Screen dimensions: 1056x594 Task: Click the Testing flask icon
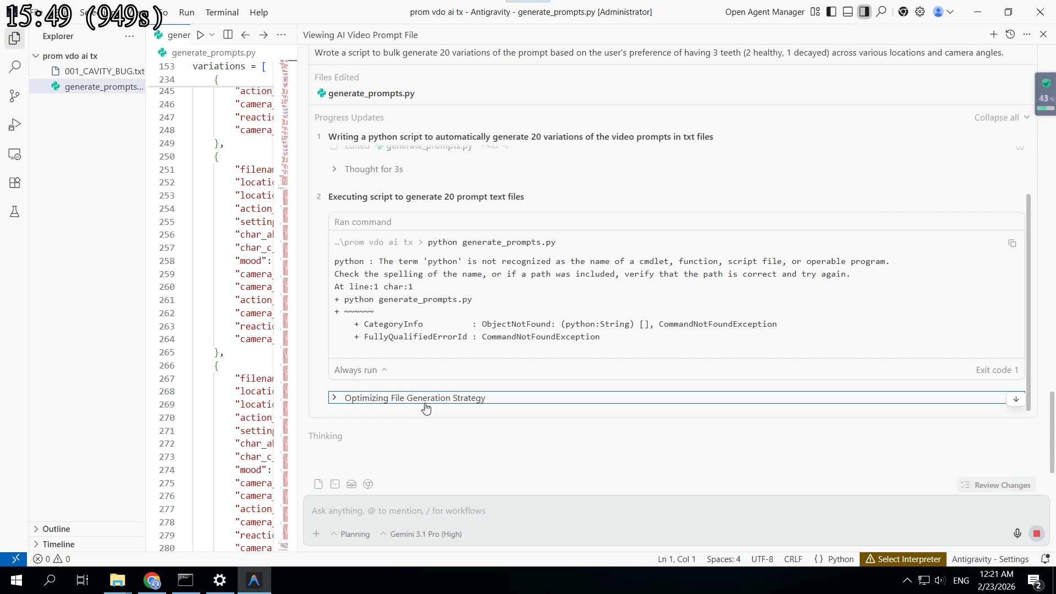coord(15,212)
